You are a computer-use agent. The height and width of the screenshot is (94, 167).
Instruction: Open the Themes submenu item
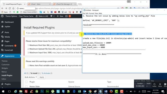(x=4, y=61)
